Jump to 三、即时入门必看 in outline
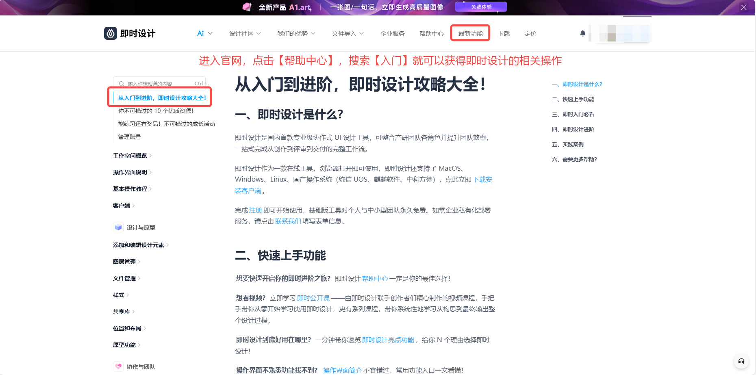The height and width of the screenshot is (375, 756). pos(573,114)
